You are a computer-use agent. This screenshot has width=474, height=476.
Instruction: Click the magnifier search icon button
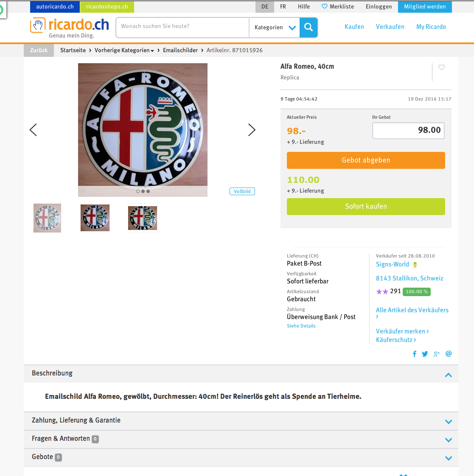tap(308, 27)
